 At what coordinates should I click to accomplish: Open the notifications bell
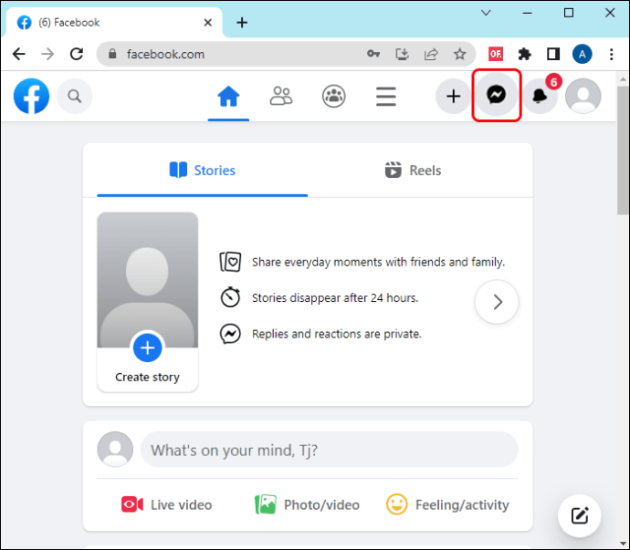540,96
